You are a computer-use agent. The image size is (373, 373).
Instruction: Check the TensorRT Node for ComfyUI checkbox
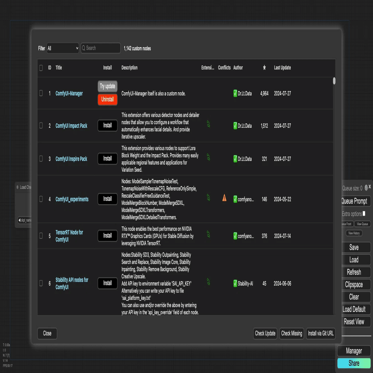[41, 236]
